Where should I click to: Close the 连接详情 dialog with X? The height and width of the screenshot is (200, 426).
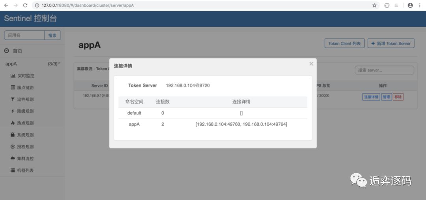click(x=311, y=64)
